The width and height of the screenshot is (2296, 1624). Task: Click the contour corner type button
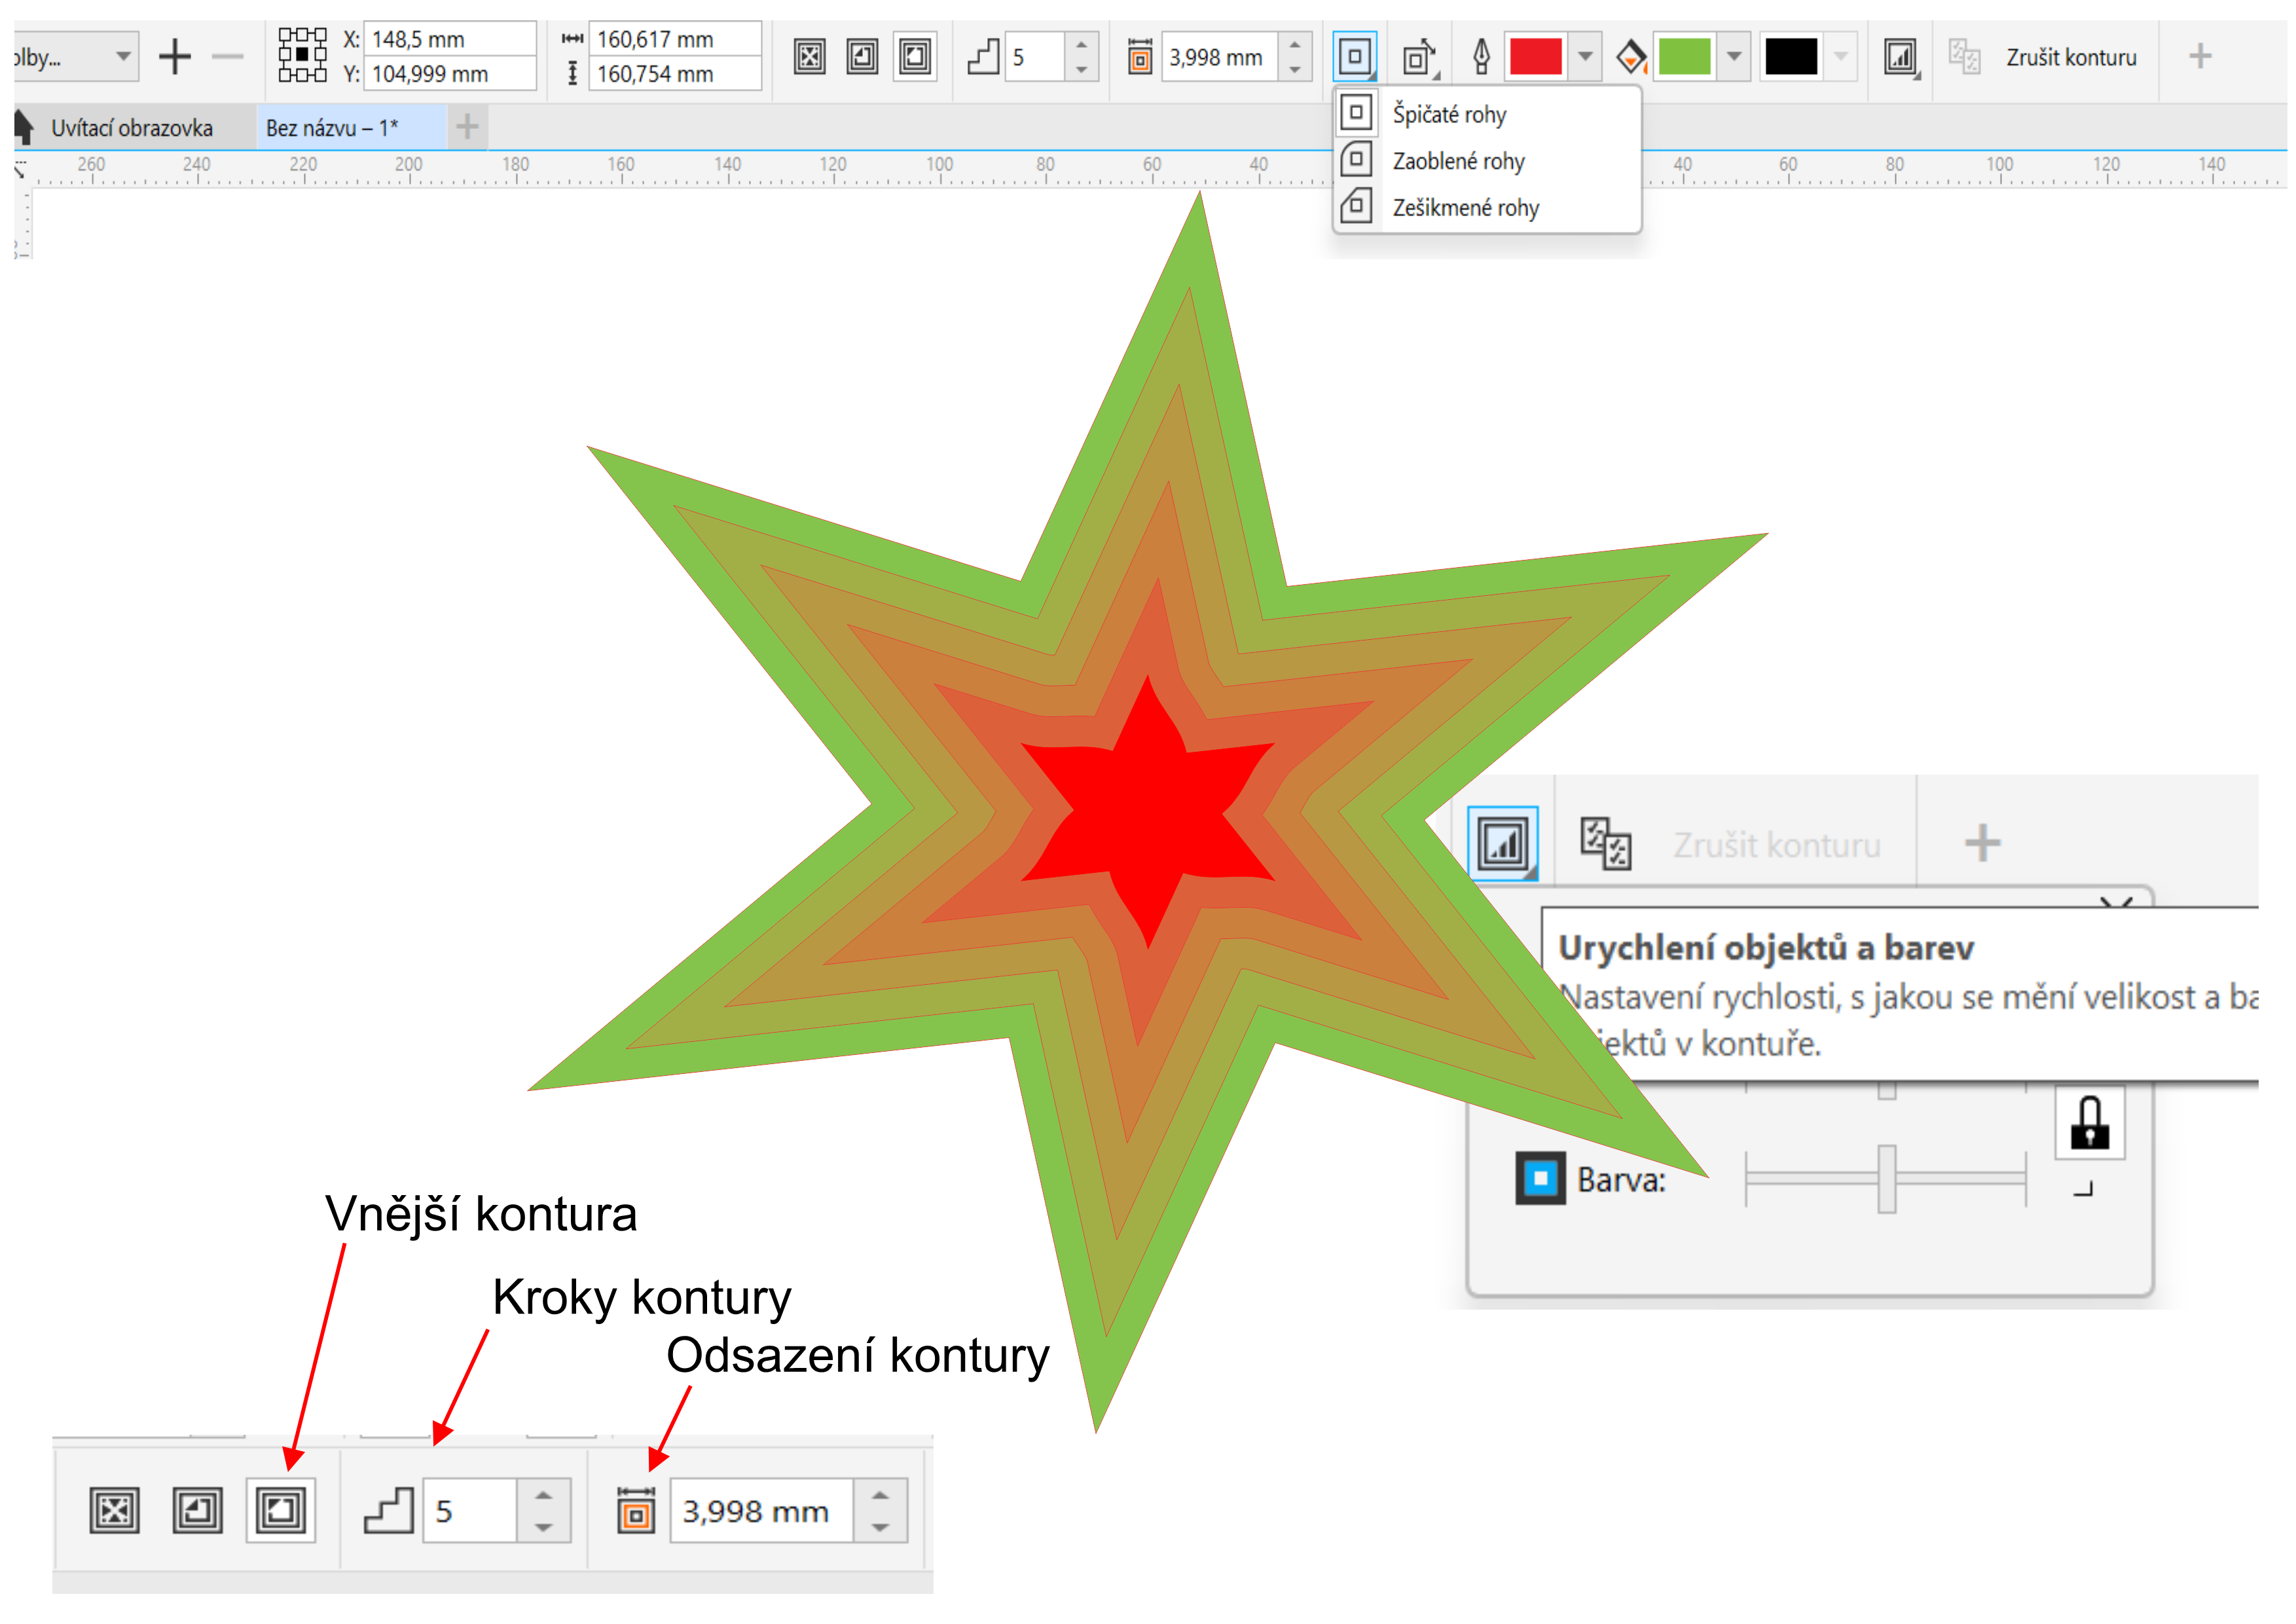[x=1355, y=57]
